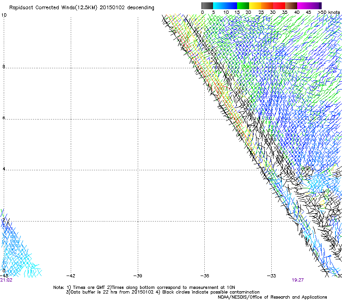
Task: Click the longitude label '-42'
Action: point(71,276)
